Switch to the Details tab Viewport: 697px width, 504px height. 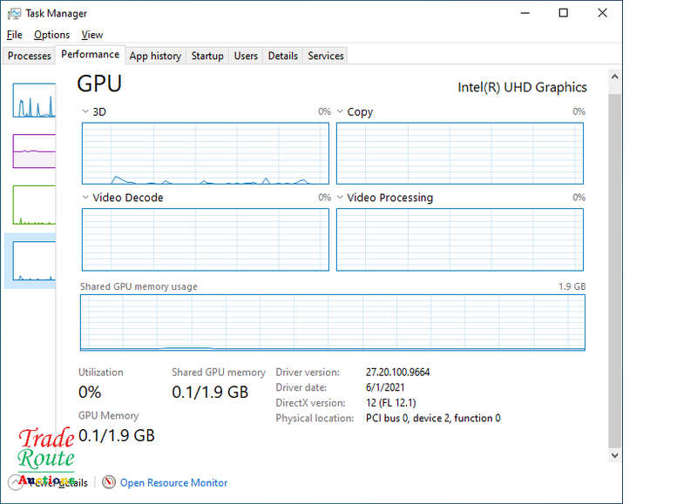click(x=282, y=56)
